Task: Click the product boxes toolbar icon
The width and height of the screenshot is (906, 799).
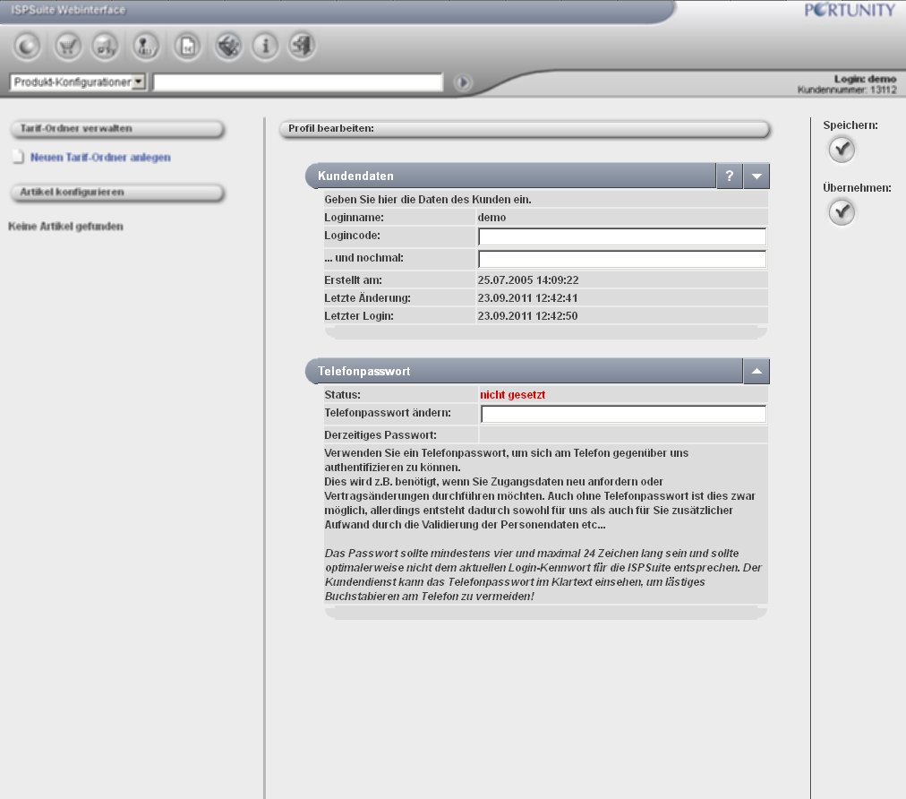Action: pyautogui.click(x=107, y=46)
